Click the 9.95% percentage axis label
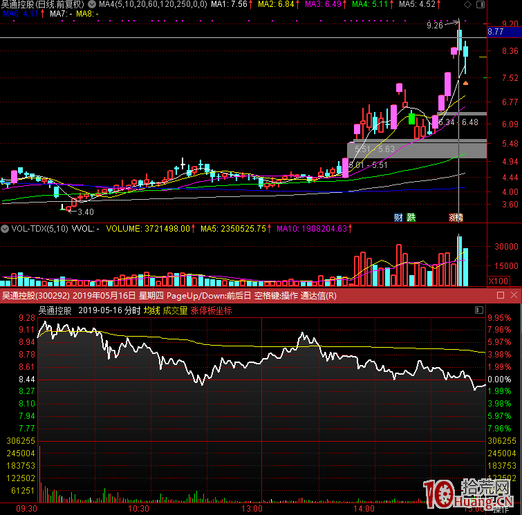Screen dimensions: 522x515 (499, 317)
